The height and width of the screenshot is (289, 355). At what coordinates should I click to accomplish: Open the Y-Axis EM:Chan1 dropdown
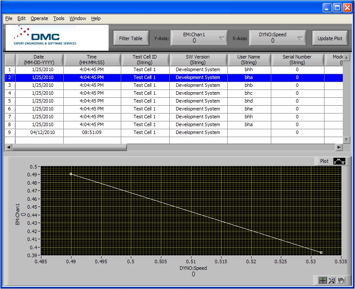(x=199, y=38)
